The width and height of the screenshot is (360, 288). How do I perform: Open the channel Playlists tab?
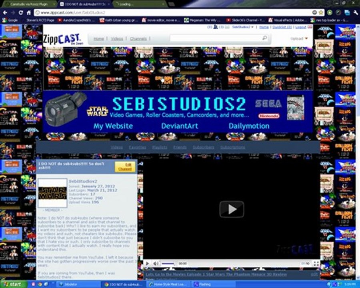(x=160, y=147)
